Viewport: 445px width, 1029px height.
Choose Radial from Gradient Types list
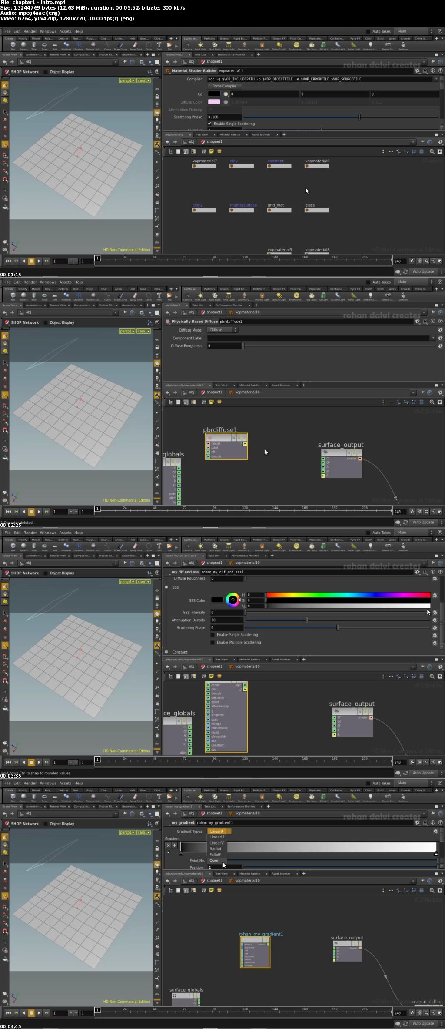(215, 848)
